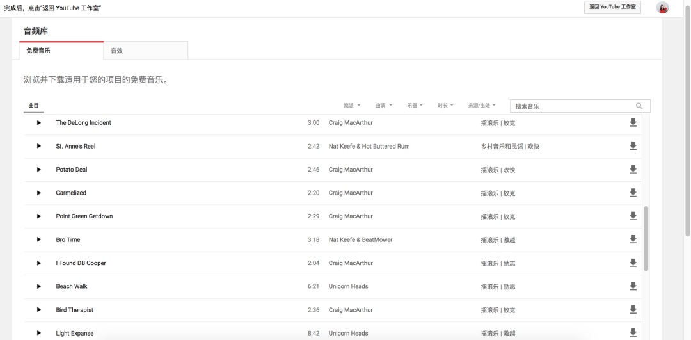Play Carmelized track
Image resolution: width=691 pixels, height=340 pixels.
(39, 193)
